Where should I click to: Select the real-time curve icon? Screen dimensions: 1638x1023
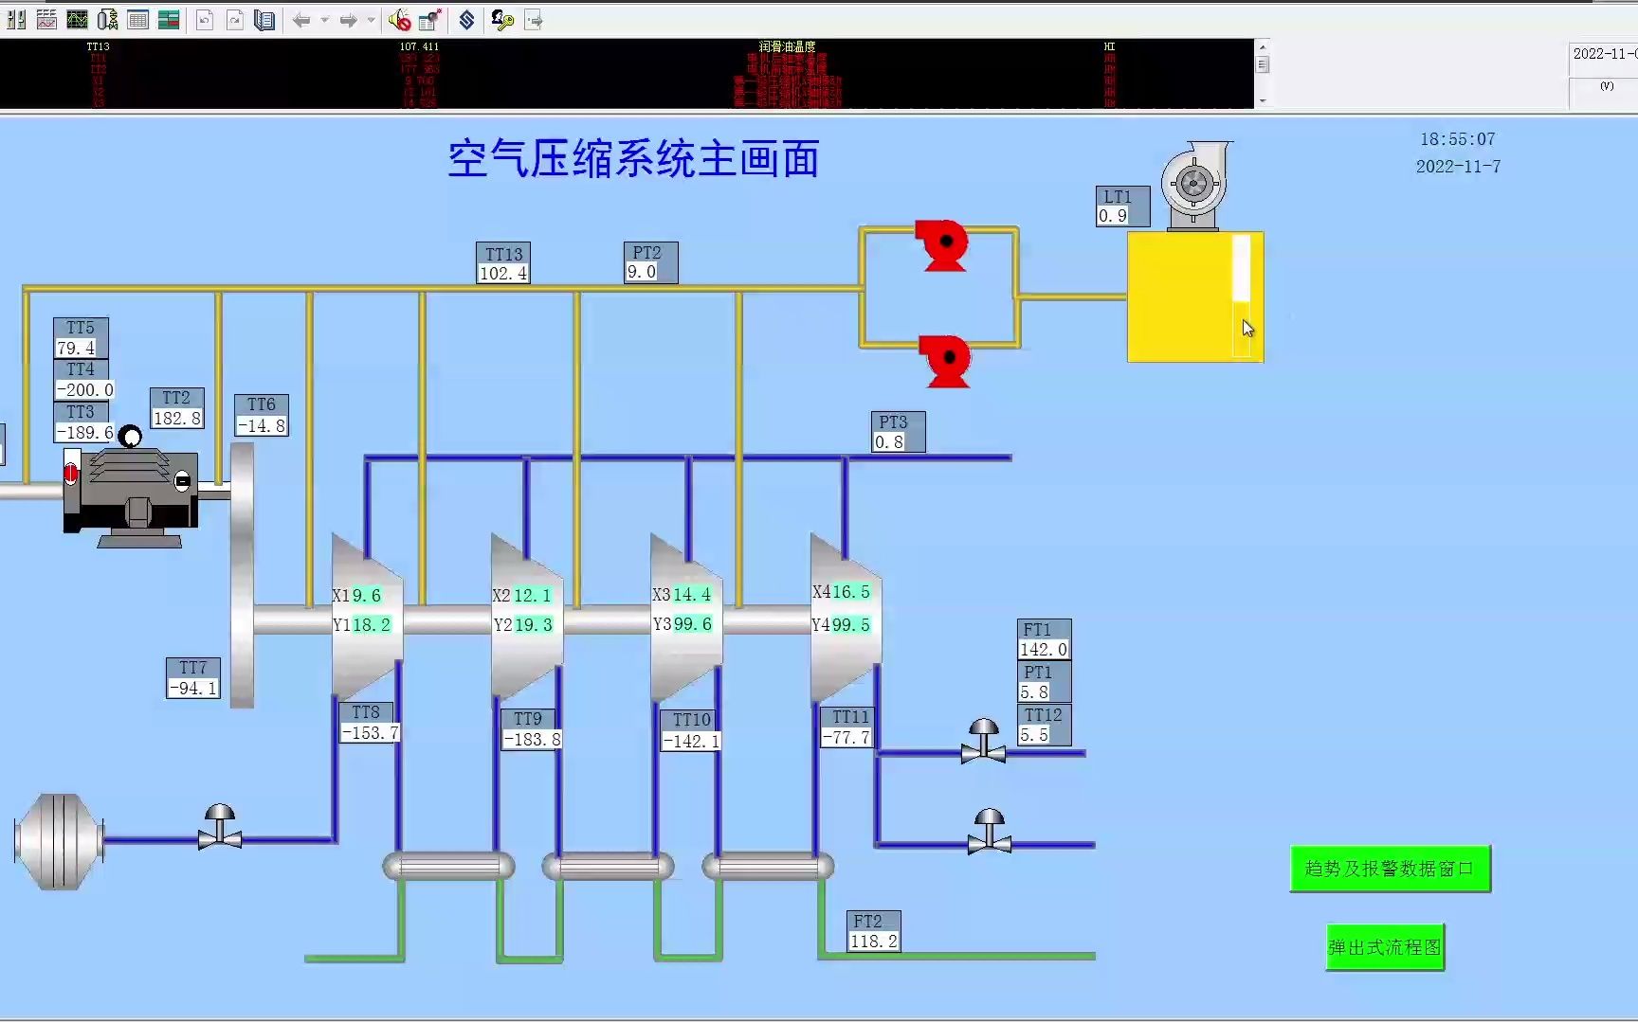pos(76,19)
